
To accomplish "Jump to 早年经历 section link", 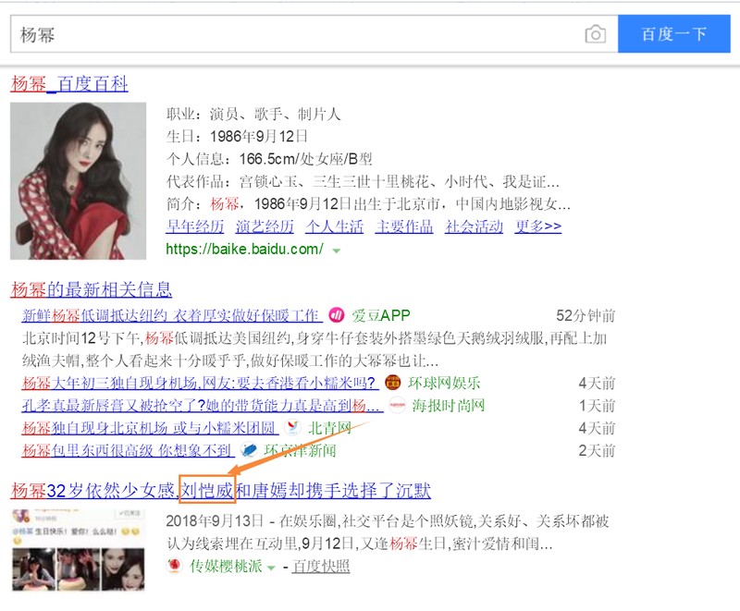I will [195, 226].
